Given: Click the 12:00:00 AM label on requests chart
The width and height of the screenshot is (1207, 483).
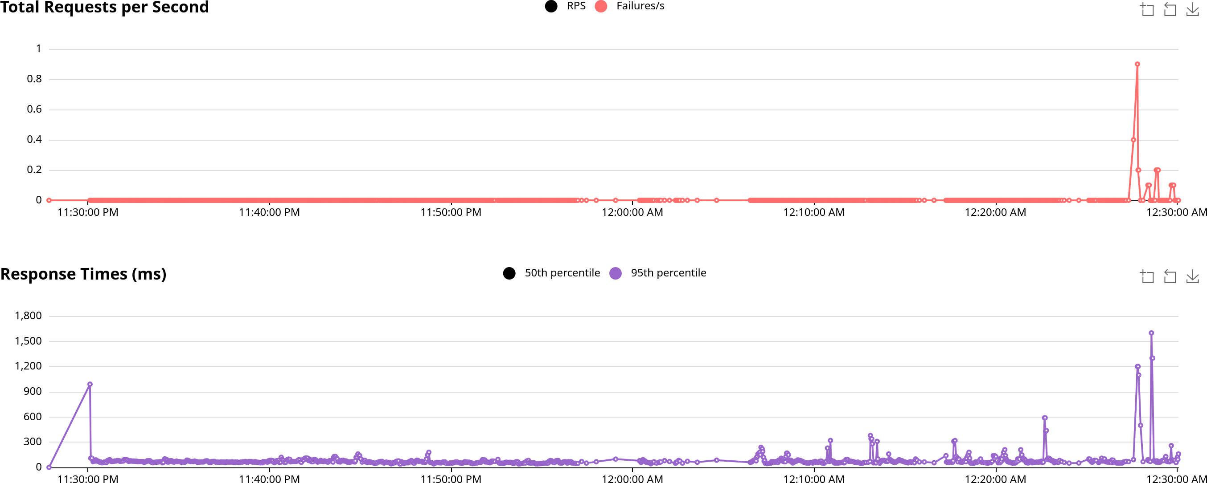Looking at the screenshot, I should (x=632, y=212).
